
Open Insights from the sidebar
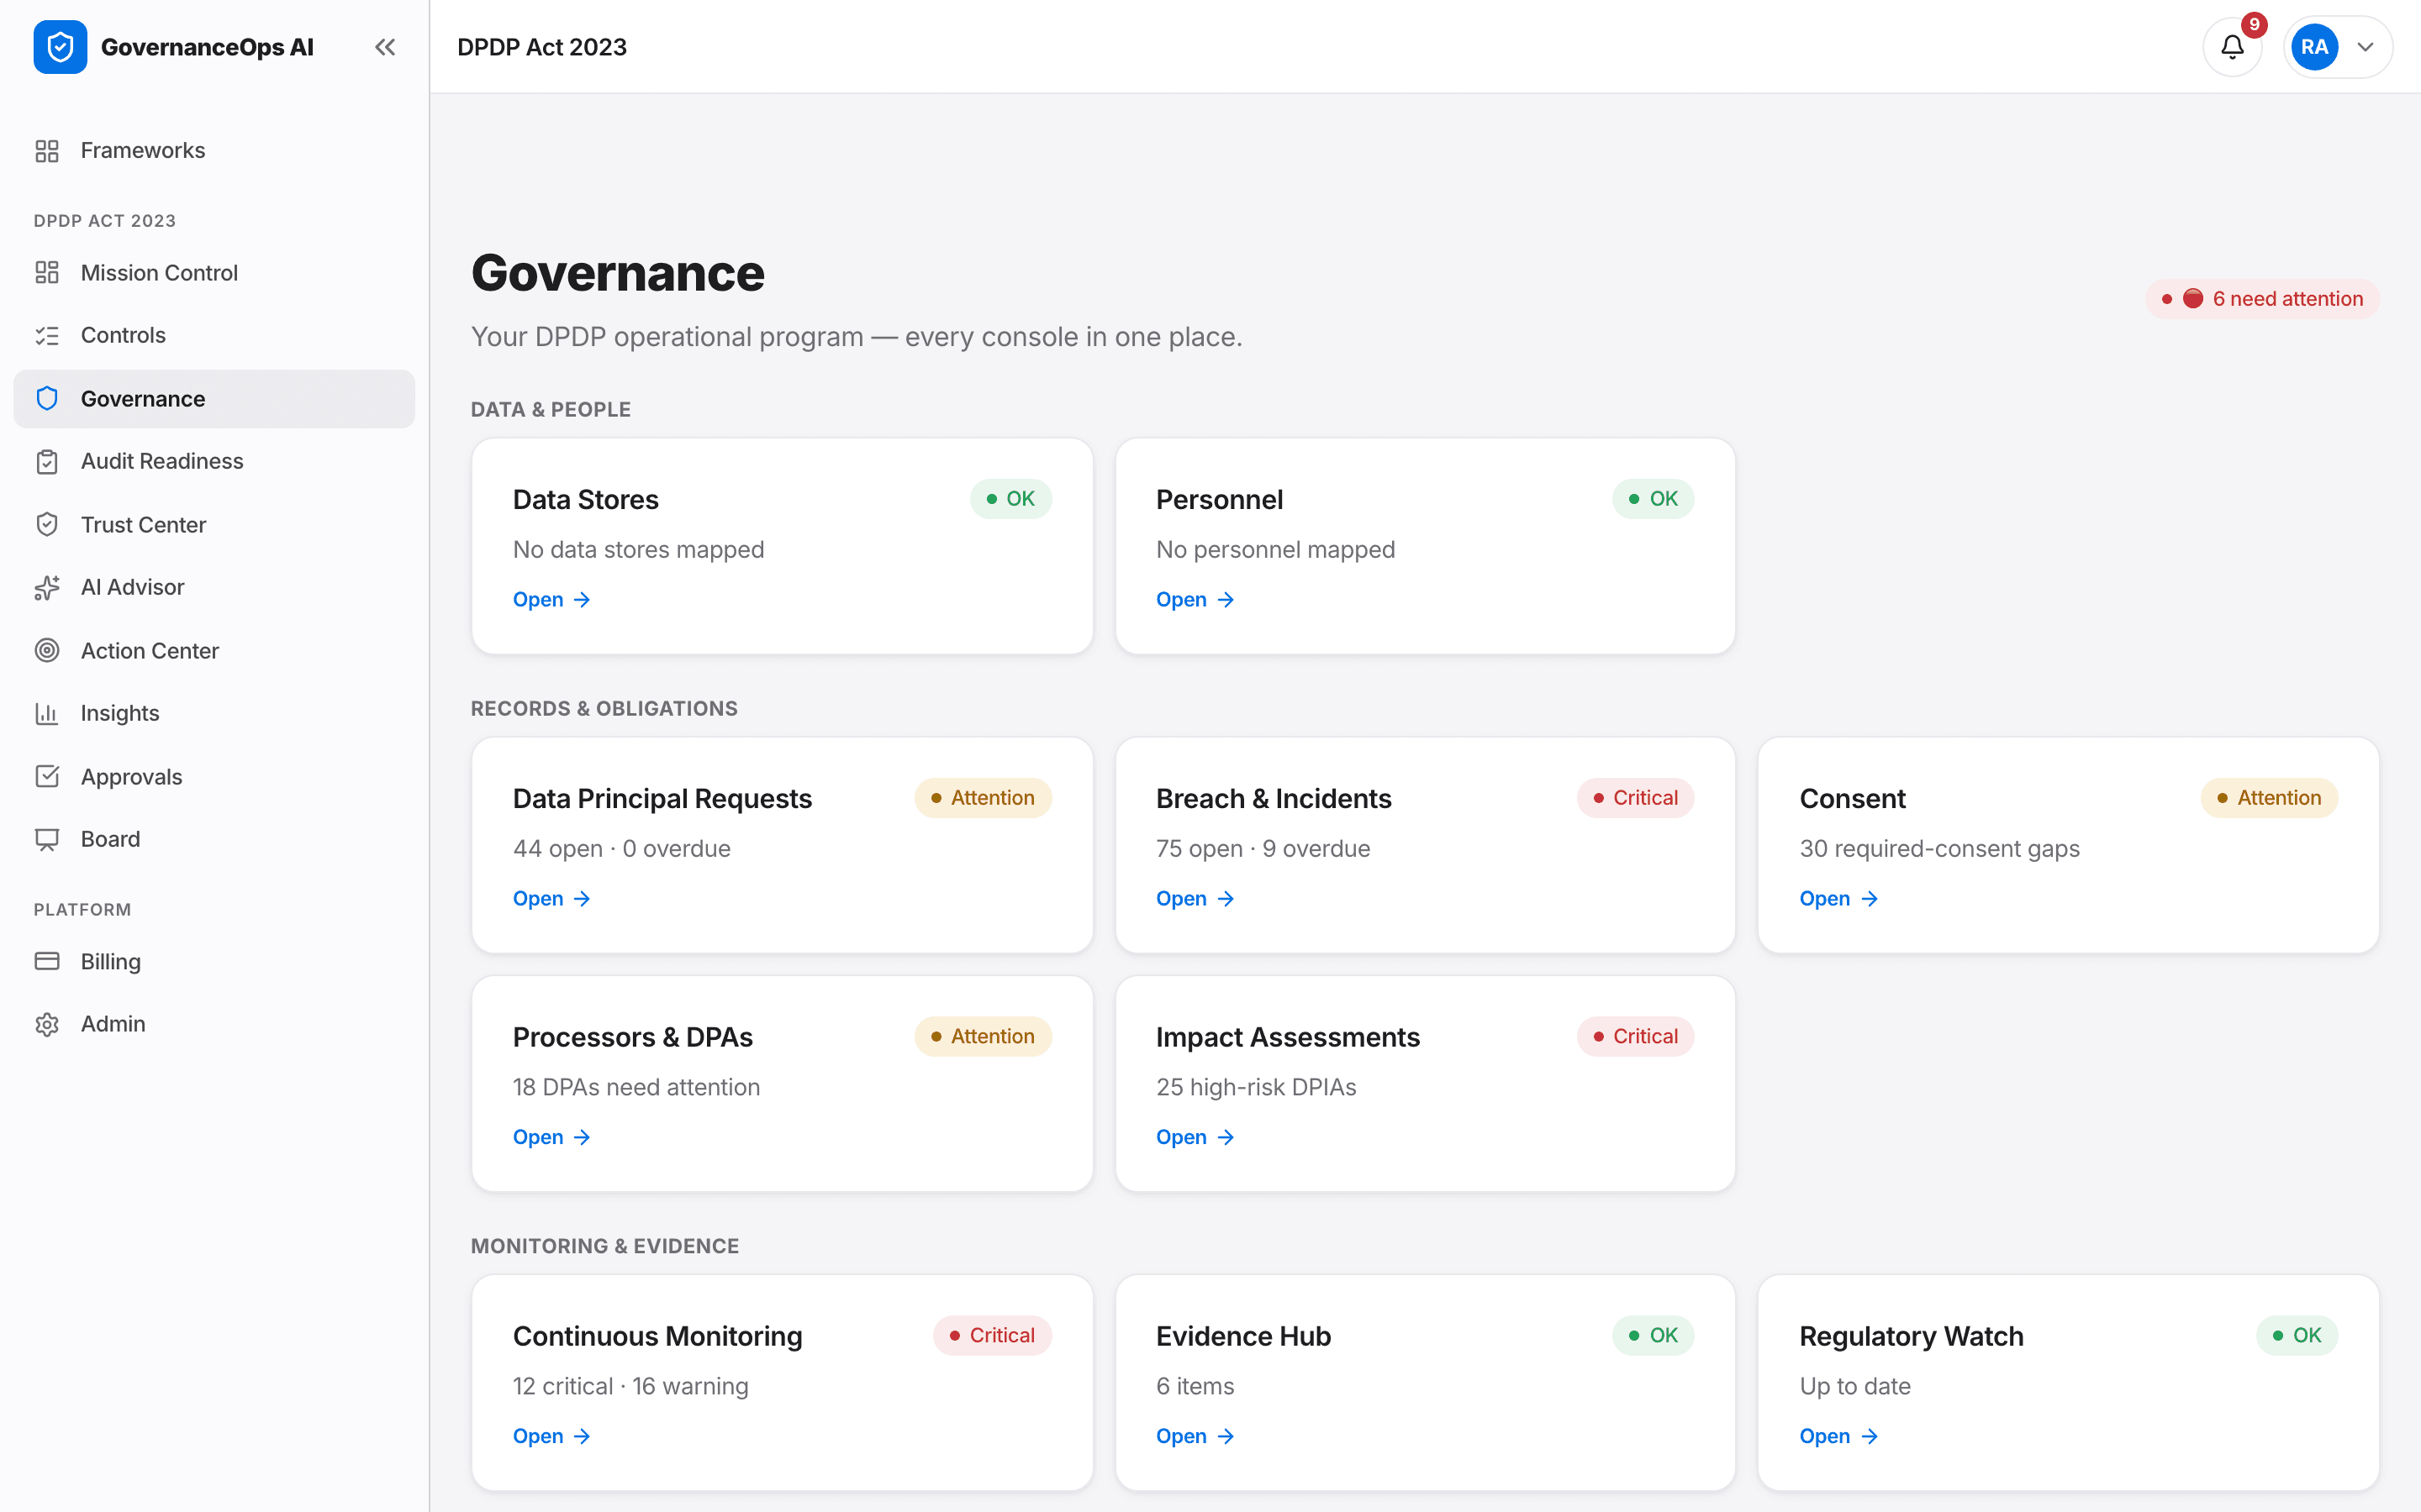pyautogui.click(x=214, y=713)
